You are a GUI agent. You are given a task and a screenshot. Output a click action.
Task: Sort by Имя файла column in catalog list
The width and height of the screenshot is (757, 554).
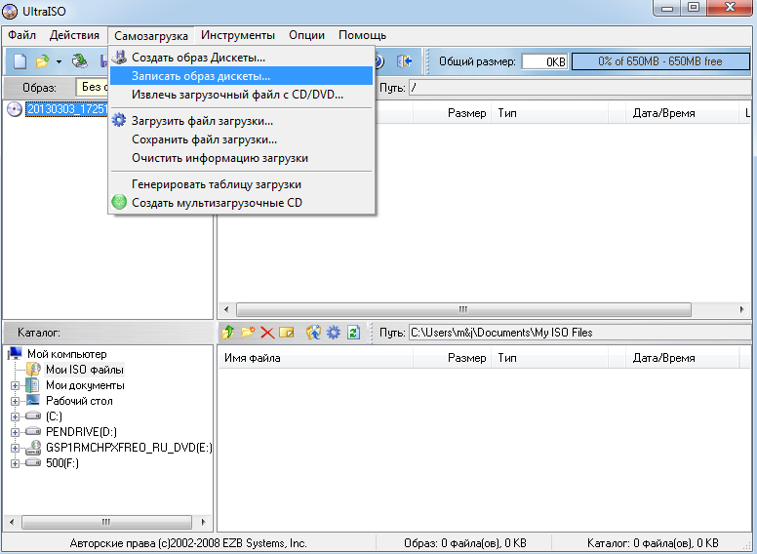(x=315, y=358)
